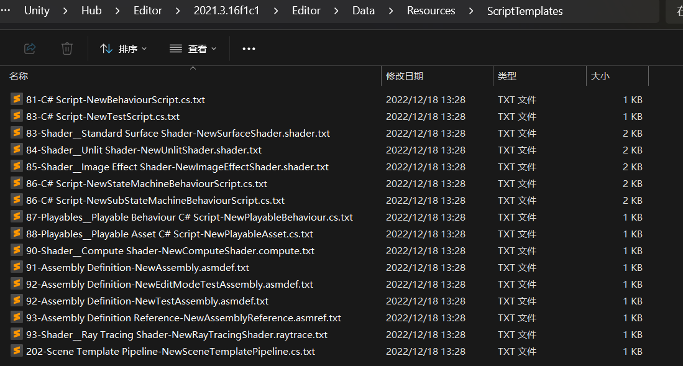Select file name 81-C# Script-NewBehaviourScript.cs.txt
This screenshot has height=366, width=683.
click(x=116, y=100)
